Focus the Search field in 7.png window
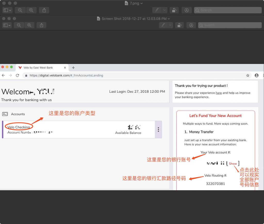The height and width of the screenshot is (224, 264). coord(228,10)
